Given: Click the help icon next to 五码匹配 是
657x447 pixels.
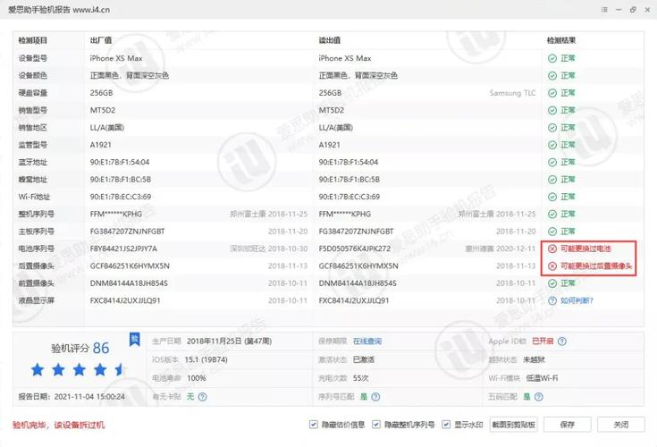Looking at the screenshot, I should click(x=539, y=397).
